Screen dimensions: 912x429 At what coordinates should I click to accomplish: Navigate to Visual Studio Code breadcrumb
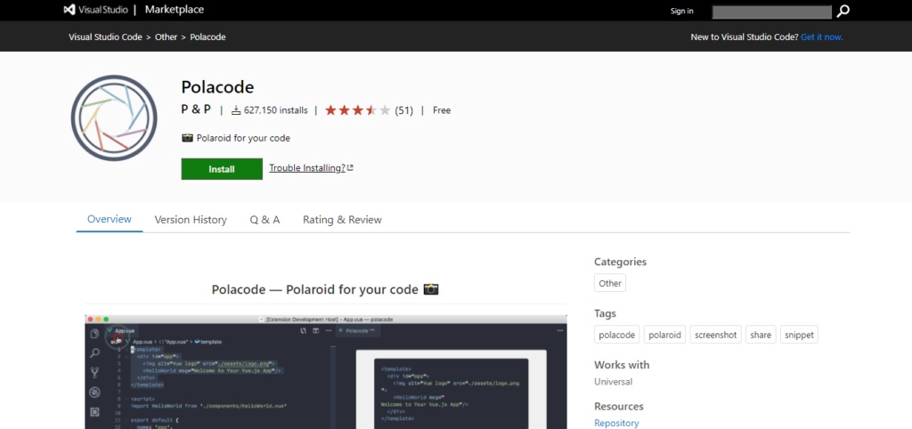tap(106, 36)
